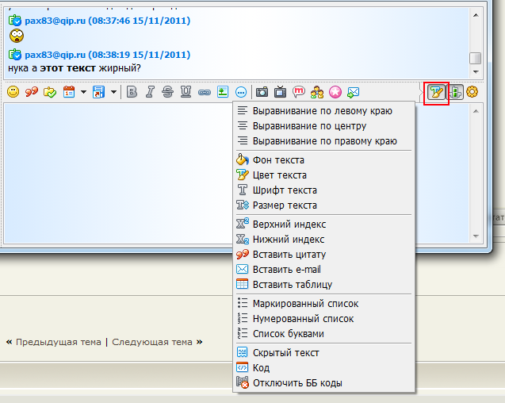This screenshot has width=505, height=403.
Task: Click the Bold formatting button
Action: tap(132, 92)
